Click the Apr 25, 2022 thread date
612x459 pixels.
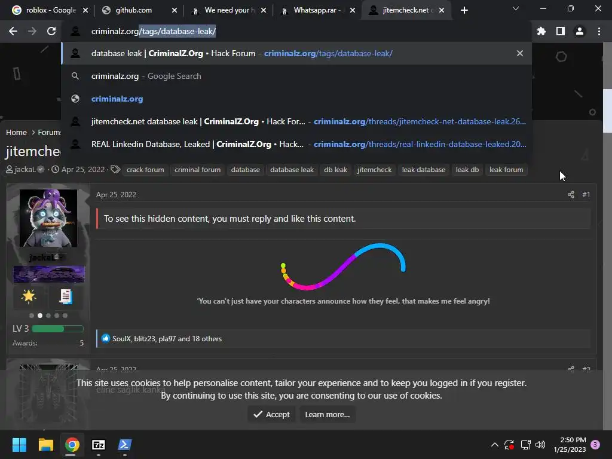coord(82,169)
